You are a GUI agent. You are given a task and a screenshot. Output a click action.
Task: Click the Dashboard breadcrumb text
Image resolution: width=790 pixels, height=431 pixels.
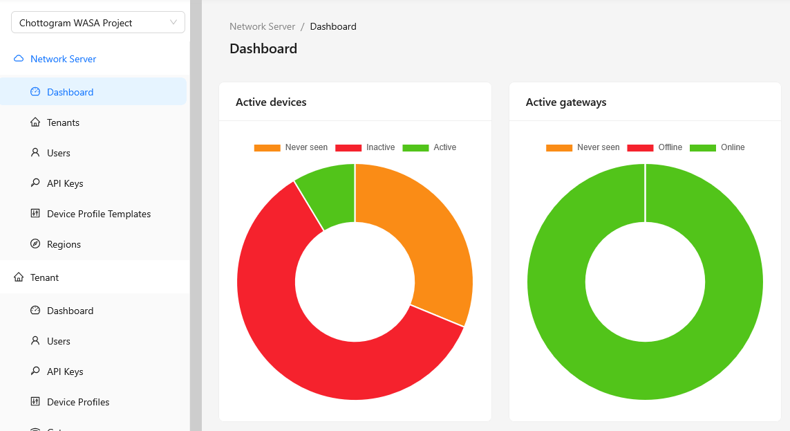[x=333, y=26]
